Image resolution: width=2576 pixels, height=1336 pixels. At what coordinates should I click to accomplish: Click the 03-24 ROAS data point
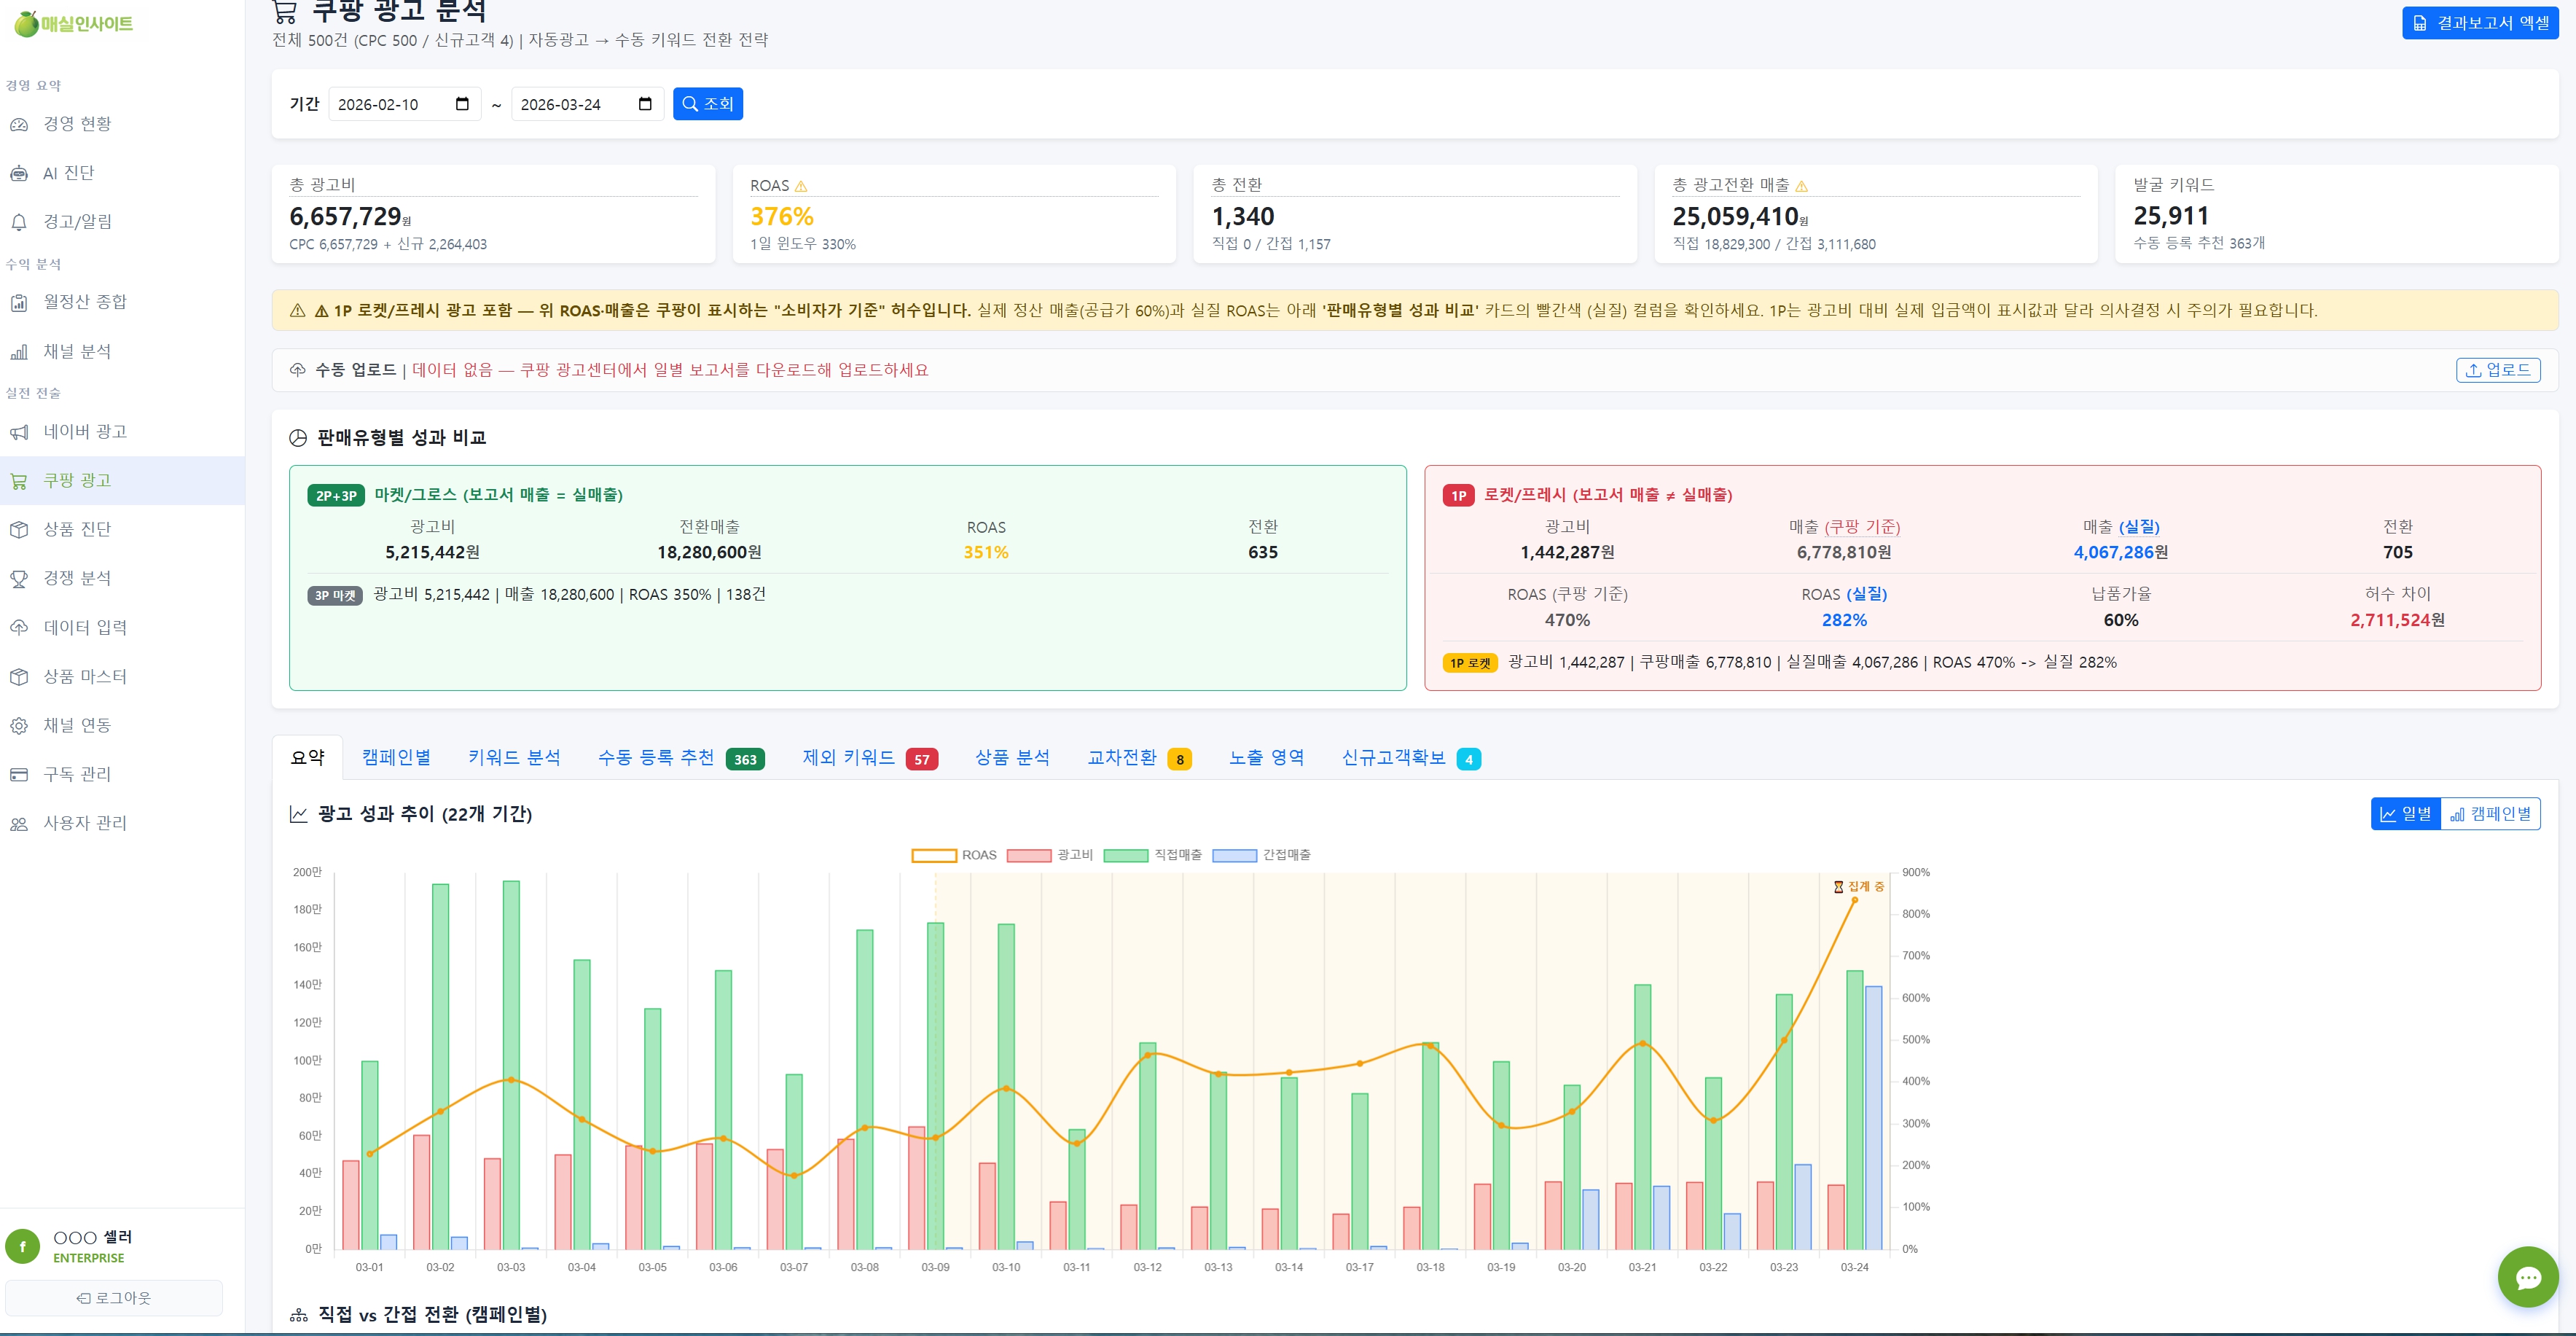click(1855, 900)
